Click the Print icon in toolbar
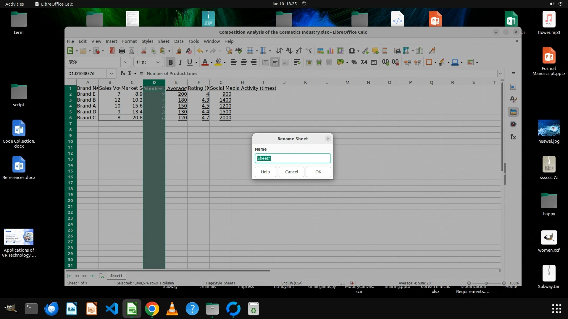 tap(122, 51)
